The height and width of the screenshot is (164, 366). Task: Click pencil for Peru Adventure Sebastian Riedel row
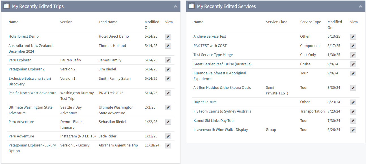click(x=168, y=122)
